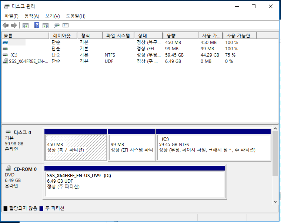The image size is (281, 223).
Task: Click the 주 파티션 legend label
Action: 55,208
